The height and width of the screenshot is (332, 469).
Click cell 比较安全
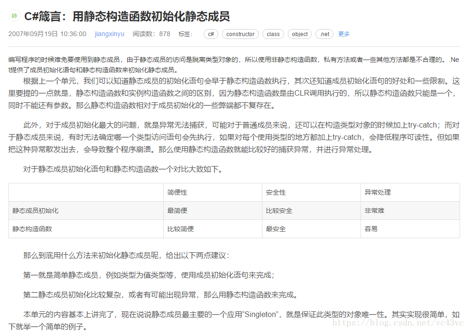point(279,211)
